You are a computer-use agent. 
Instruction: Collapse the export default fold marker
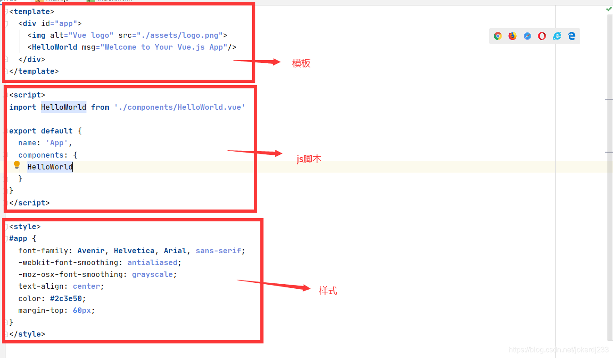coord(6,131)
